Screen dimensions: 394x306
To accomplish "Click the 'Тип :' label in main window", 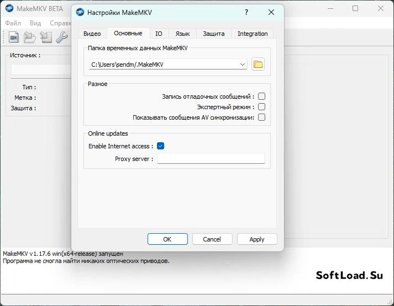I will point(29,87).
